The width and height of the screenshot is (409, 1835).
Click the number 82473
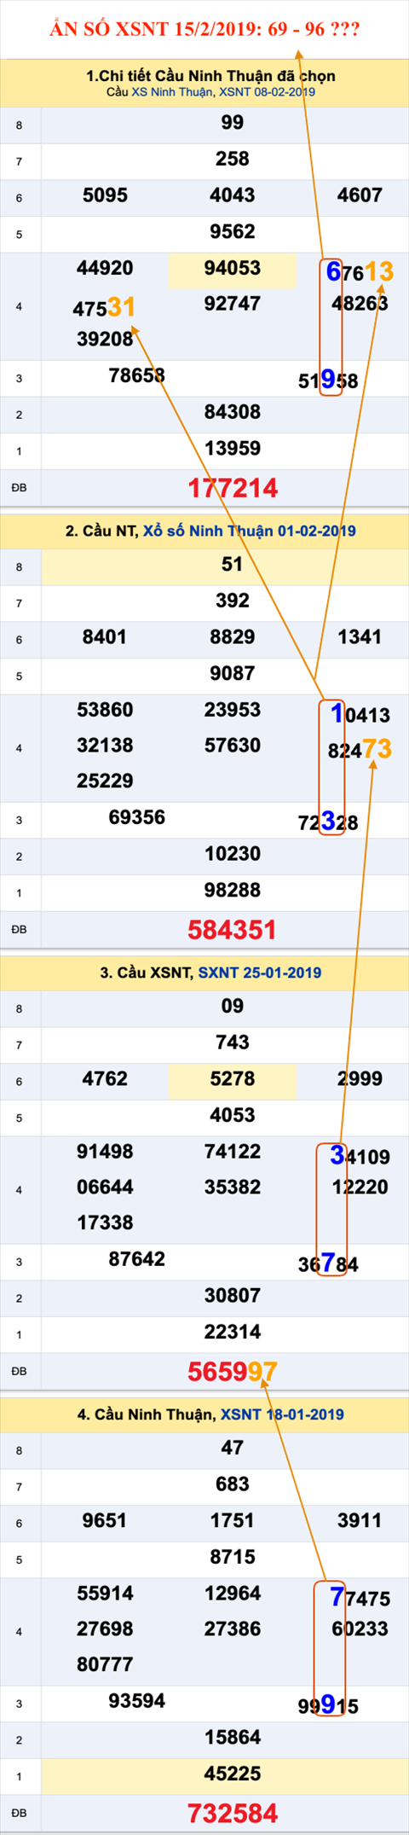click(360, 750)
